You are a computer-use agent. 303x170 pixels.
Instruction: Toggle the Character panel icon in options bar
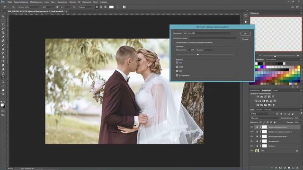[x=124, y=7]
